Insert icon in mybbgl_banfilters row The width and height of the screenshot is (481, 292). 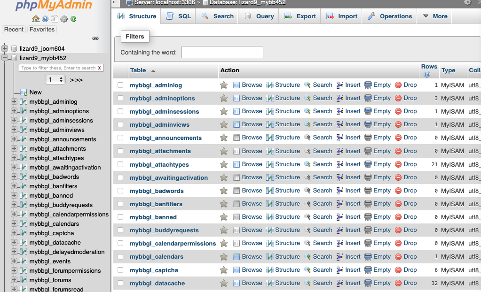point(340,204)
